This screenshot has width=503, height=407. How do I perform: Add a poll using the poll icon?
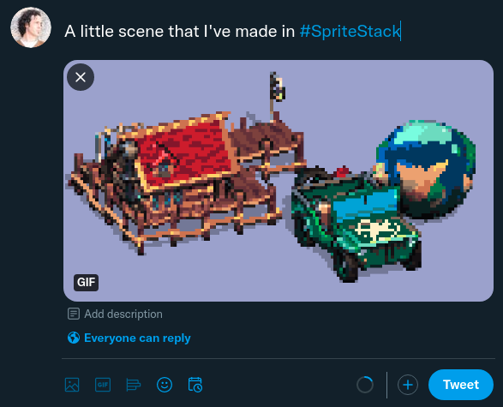(134, 385)
